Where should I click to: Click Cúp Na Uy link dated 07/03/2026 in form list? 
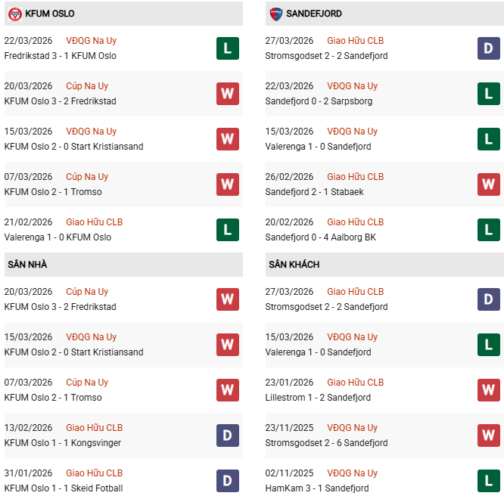(x=87, y=177)
